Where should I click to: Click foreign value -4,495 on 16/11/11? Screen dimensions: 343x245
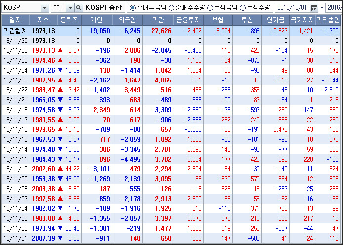click(x=130, y=160)
